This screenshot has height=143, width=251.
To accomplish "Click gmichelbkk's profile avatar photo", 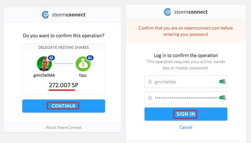I will (44, 64).
